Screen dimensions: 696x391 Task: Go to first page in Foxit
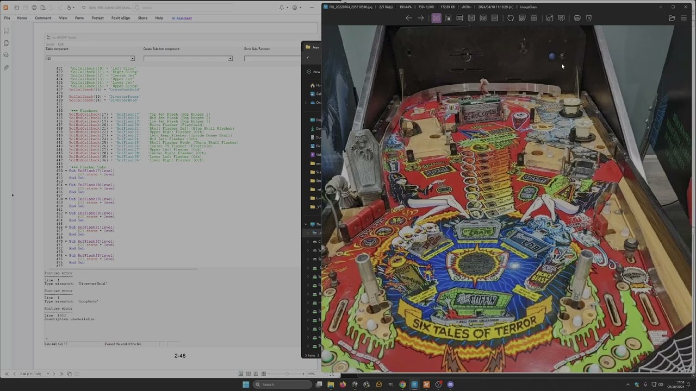(7, 374)
